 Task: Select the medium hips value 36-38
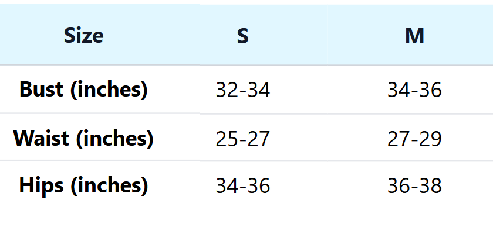point(414,186)
